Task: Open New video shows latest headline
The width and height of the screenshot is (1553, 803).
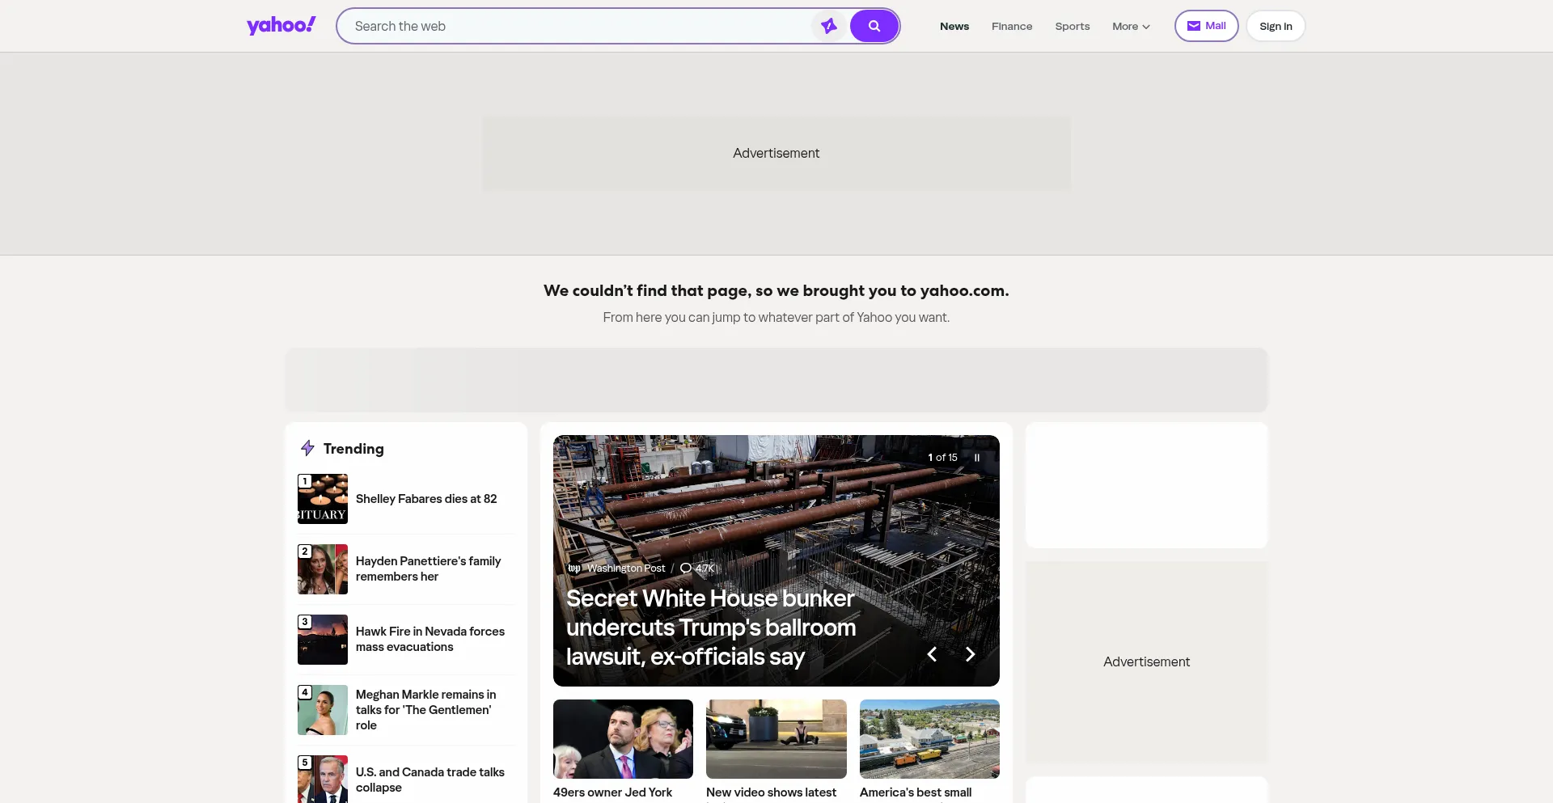Action: point(771,792)
